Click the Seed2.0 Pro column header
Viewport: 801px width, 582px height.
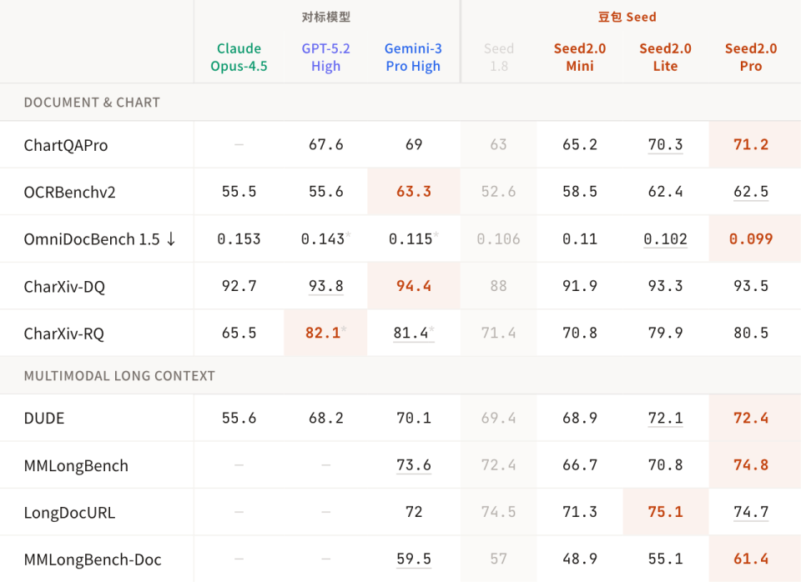(x=751, y=58)
